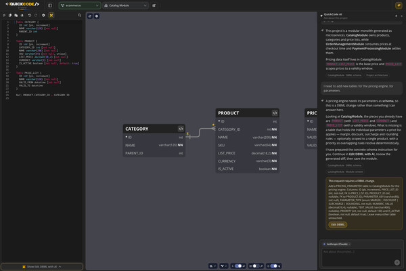Open the Anthropic (Claude) model dropdown

[x=336, y=244]
